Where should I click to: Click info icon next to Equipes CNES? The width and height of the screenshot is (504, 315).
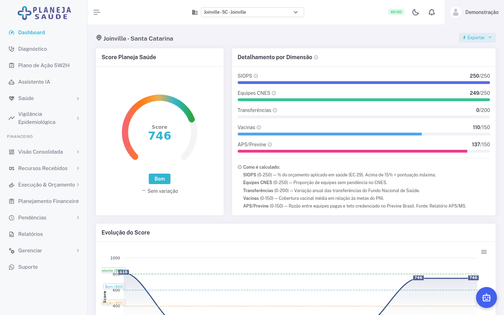(x=274, y=93)
